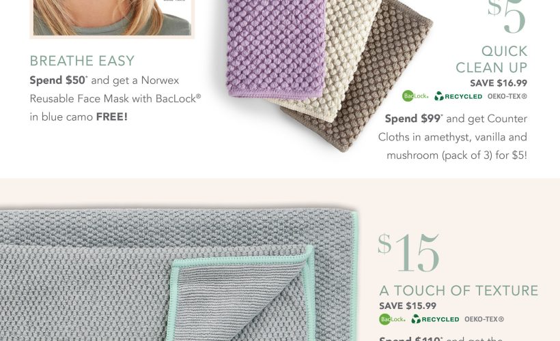Image resolution: width=560 pixels, height=341 pixels.
Task: Click the Recycled badge under A Touch of Texture
Action: click(435, 319)
